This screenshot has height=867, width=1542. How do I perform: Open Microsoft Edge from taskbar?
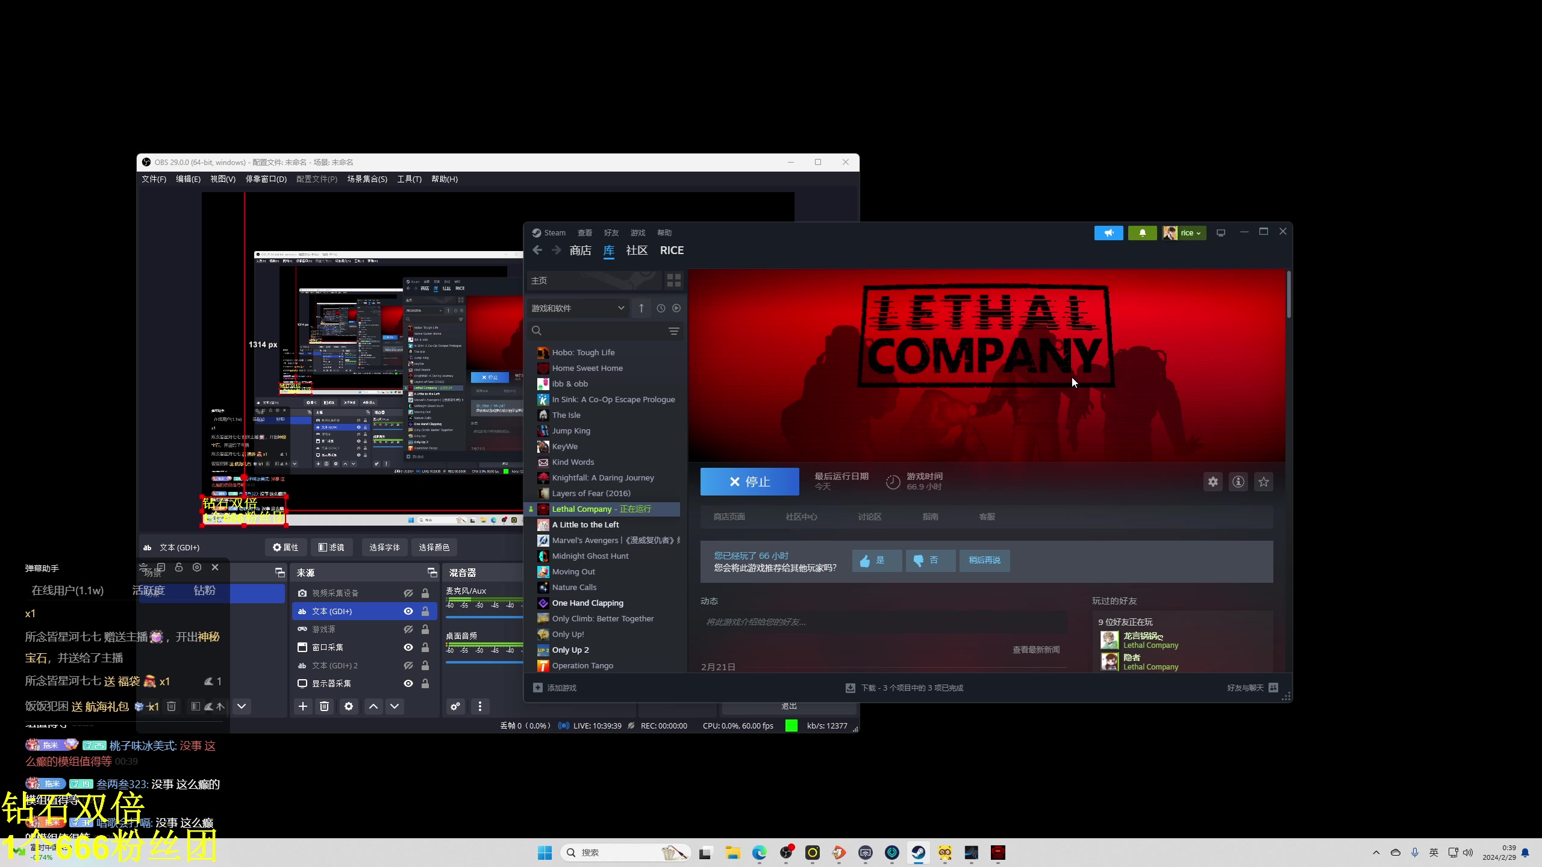point(759,853)
